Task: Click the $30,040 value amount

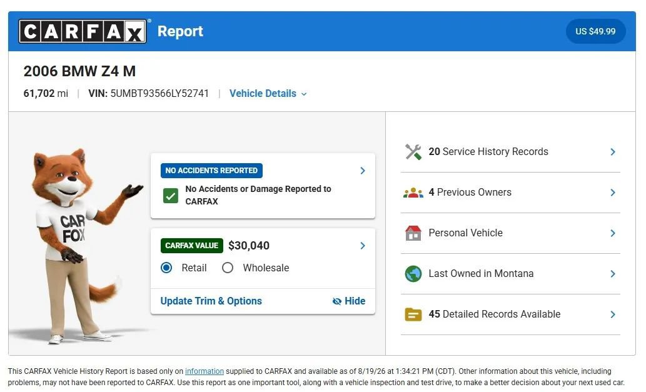Action: [249, 246]
